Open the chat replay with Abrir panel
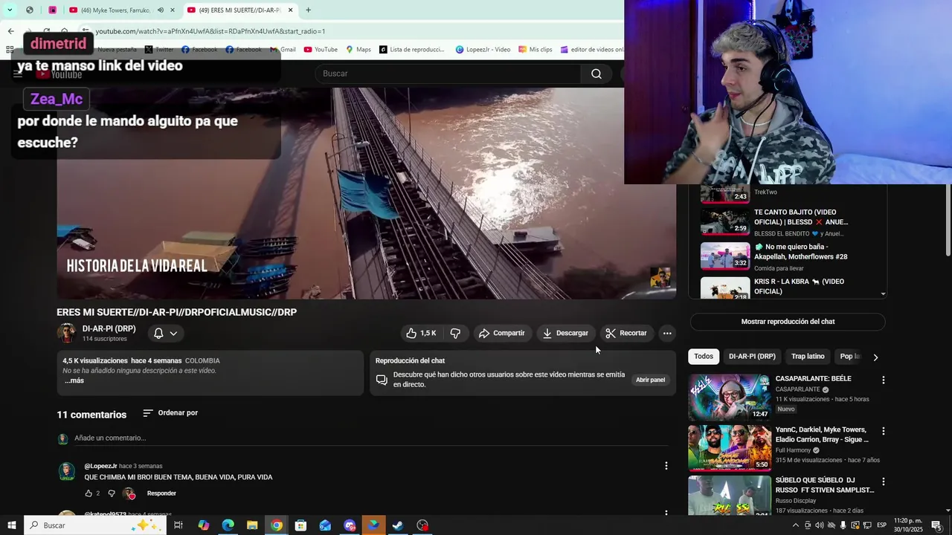Screen dimensions: 952x535 650,380
